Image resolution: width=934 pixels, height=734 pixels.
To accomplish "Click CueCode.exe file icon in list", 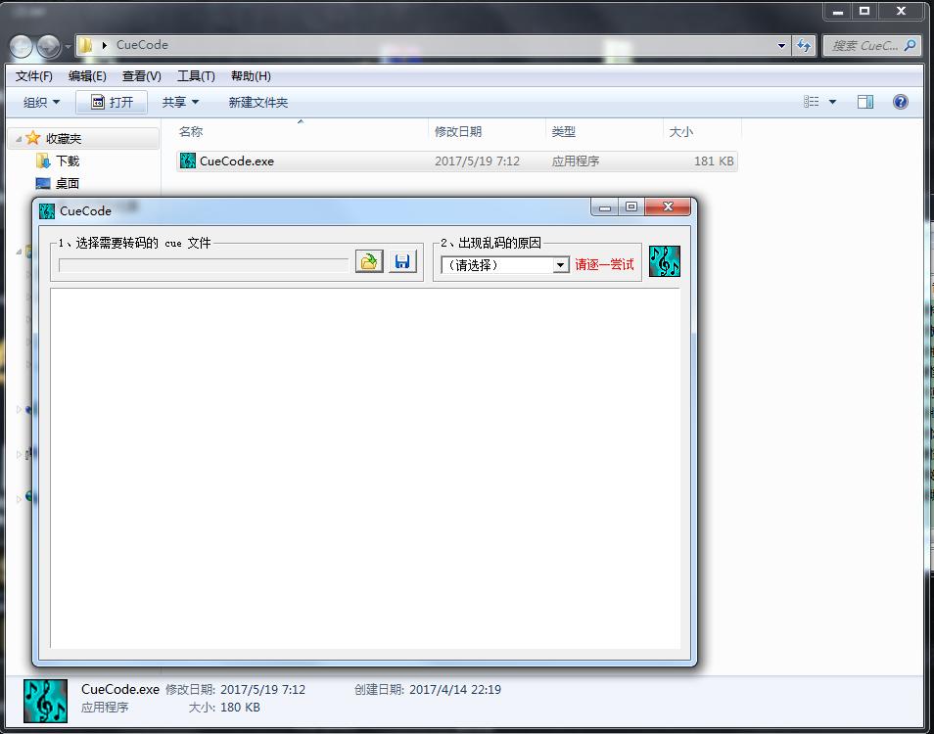I will pos(188,161).
